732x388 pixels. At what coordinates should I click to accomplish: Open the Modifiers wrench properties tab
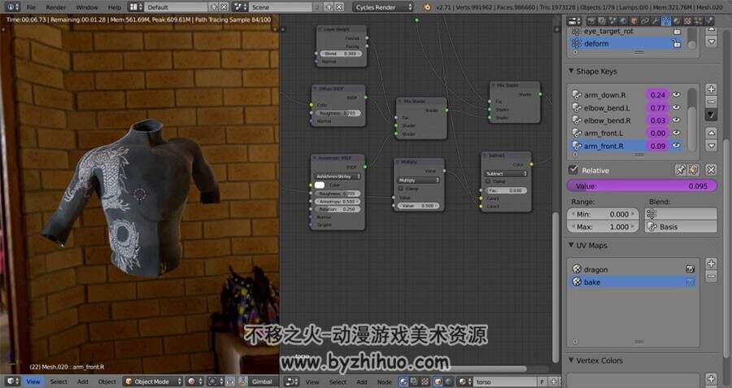[656, 20]
